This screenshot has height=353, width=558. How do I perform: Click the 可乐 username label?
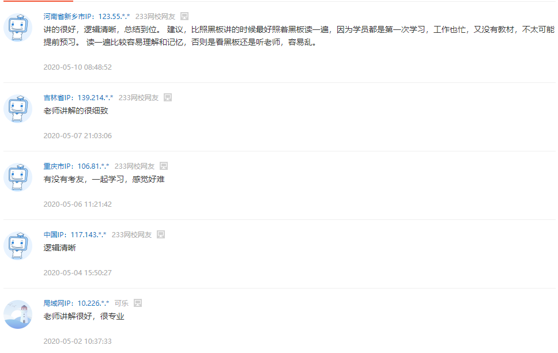click(x=122, y=303)
